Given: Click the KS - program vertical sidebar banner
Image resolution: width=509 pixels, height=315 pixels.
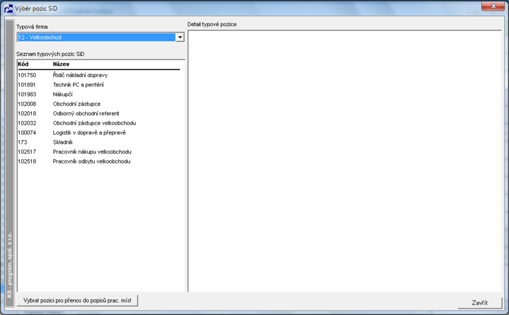Looking at the screenshot, I should [10, 164].
